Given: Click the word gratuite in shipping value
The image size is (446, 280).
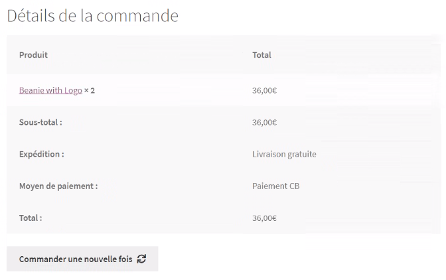Looking at the screenshot, I should (x=302, y=155).
